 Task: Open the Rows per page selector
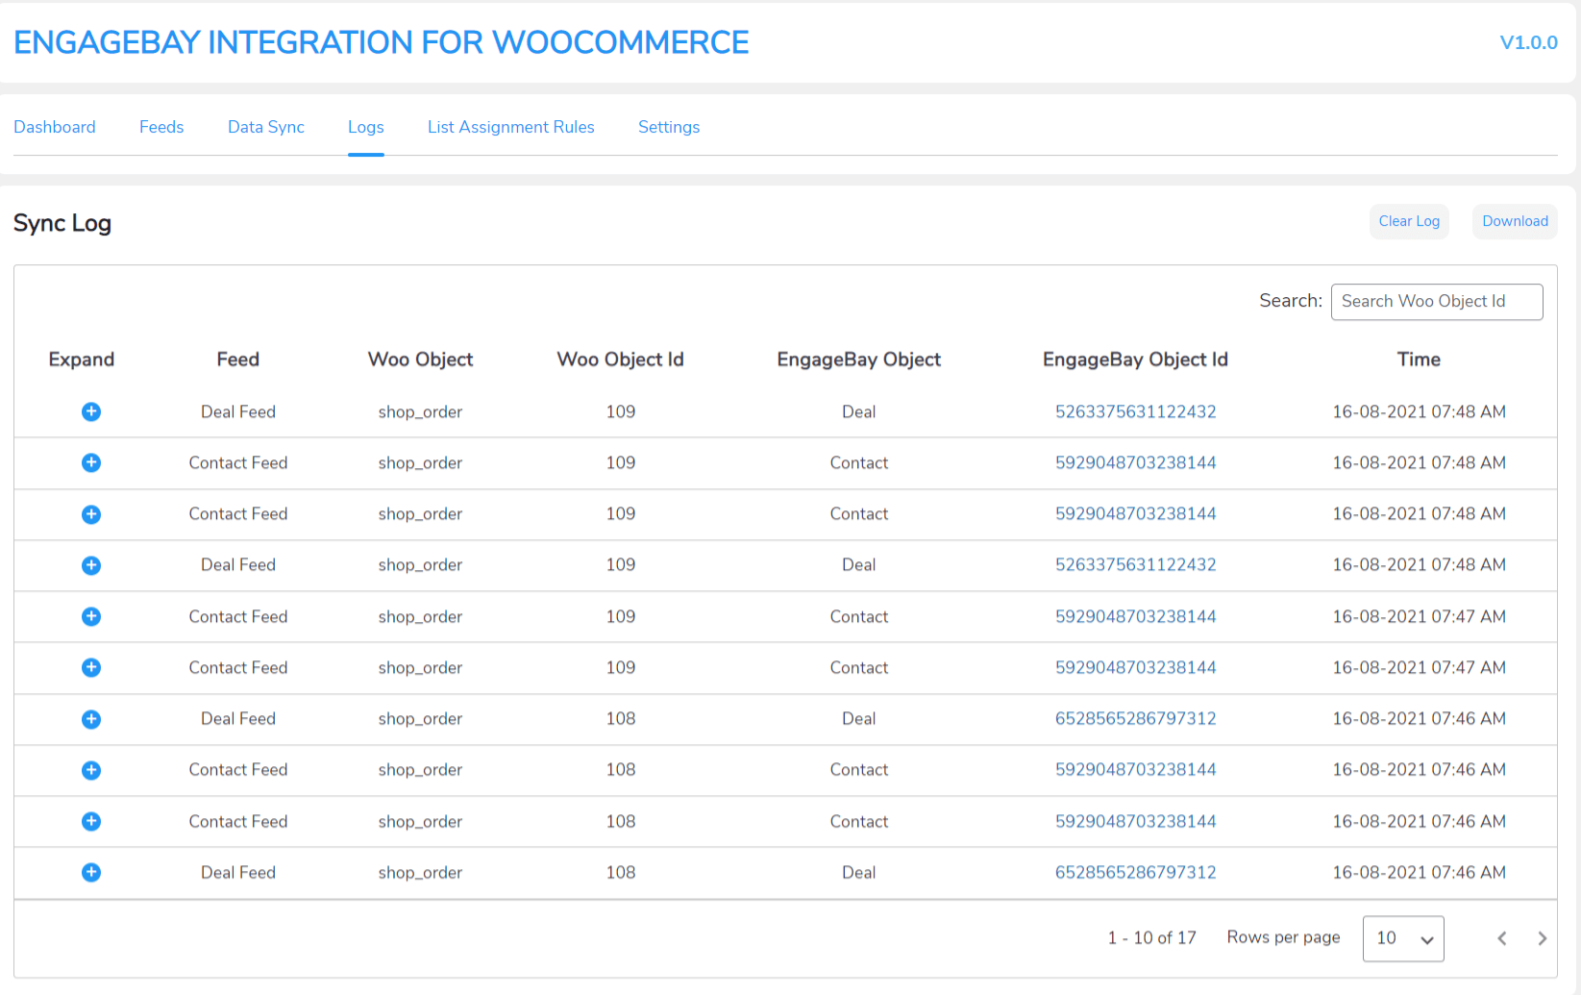[x=1402, y=938]
